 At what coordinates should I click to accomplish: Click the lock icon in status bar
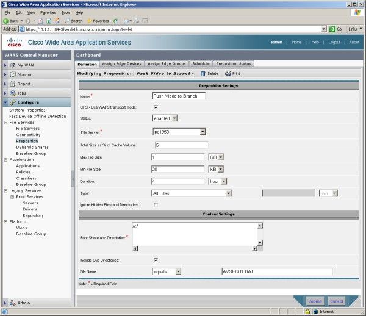tap(307, 311)
